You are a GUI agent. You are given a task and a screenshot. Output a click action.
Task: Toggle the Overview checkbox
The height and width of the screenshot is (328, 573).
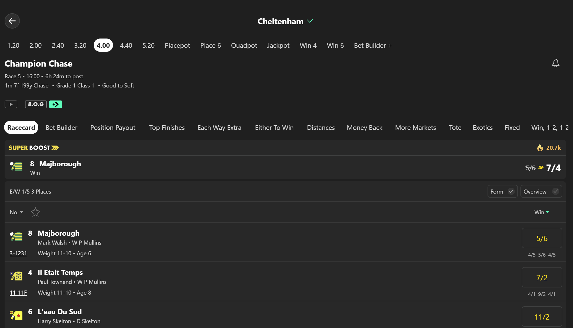[541, 192]
